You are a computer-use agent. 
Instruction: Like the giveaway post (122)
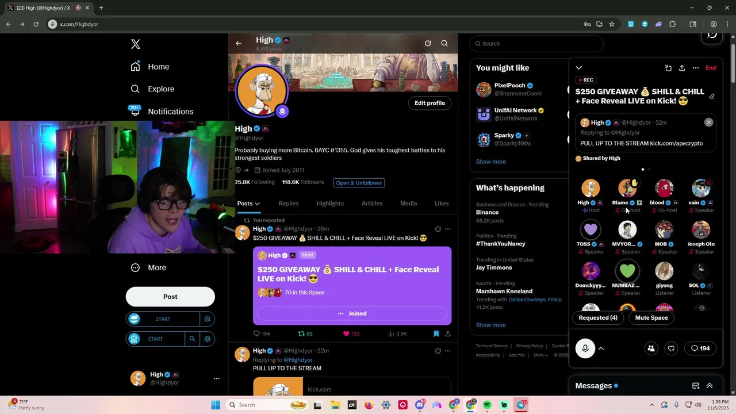pyautogui.click(x=351, y=333)
